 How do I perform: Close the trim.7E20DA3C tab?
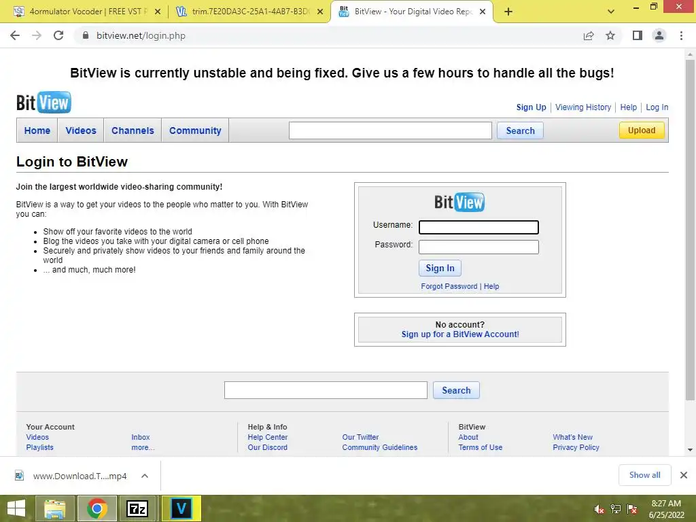click(320, 12)
